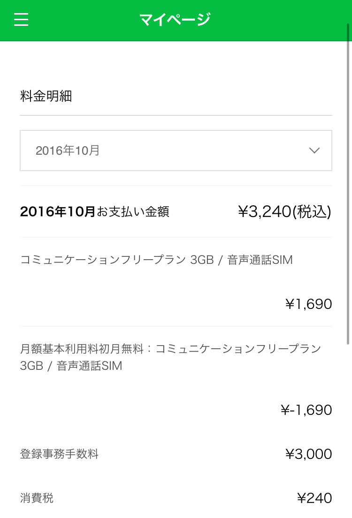The width and height of the screenshot is (352, 518).
Task: Select the 消費税 tax label
Action: (37, 498)
